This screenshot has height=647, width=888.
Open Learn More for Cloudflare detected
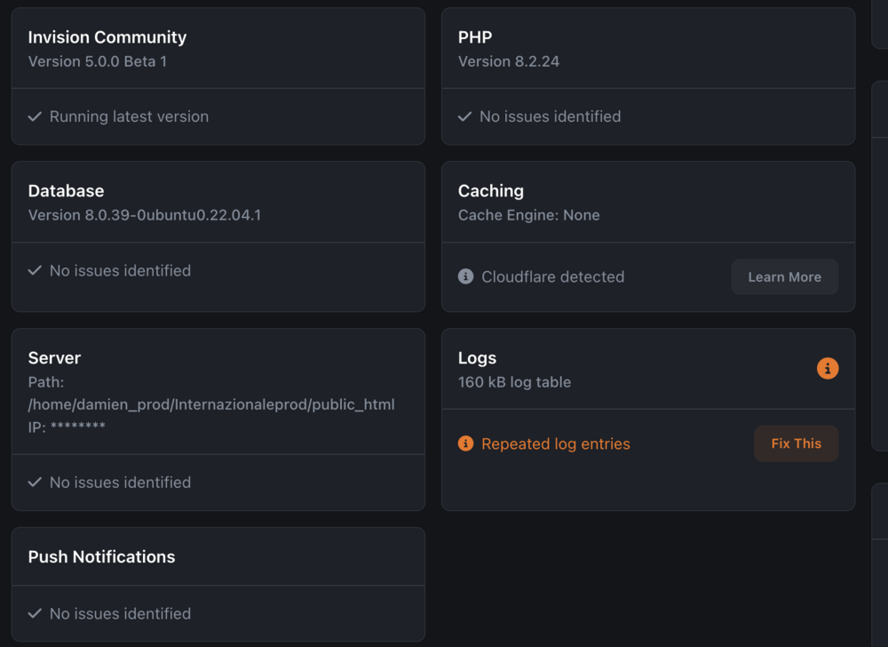point(784,277)
